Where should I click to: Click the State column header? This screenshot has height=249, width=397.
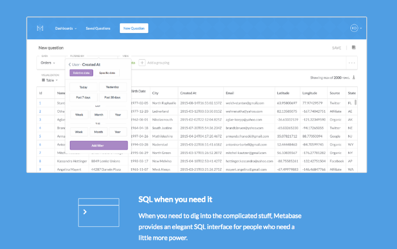[352, 93]
